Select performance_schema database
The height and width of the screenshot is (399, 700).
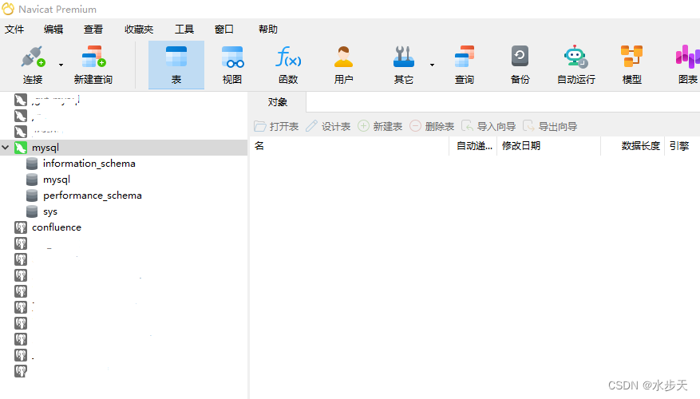(x=93, y=196)
